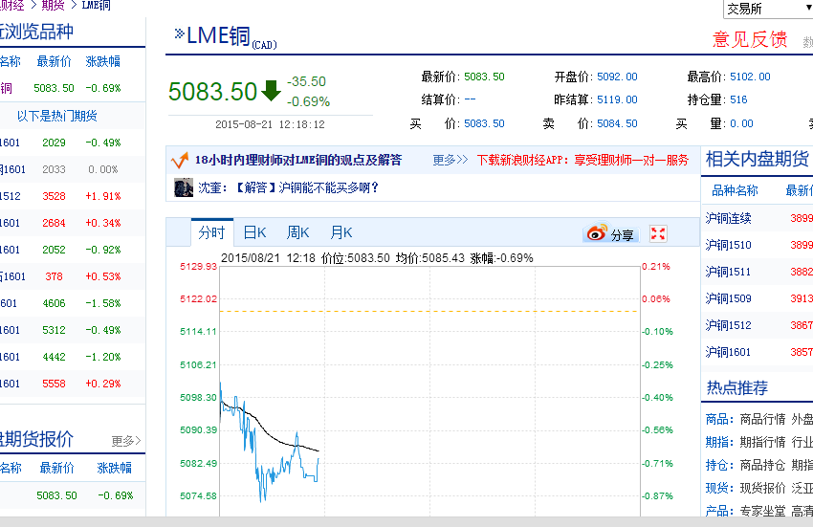The image size is (813, 527).
Task: Select row with price 5558 +0.29%
Action: point(72,384)
